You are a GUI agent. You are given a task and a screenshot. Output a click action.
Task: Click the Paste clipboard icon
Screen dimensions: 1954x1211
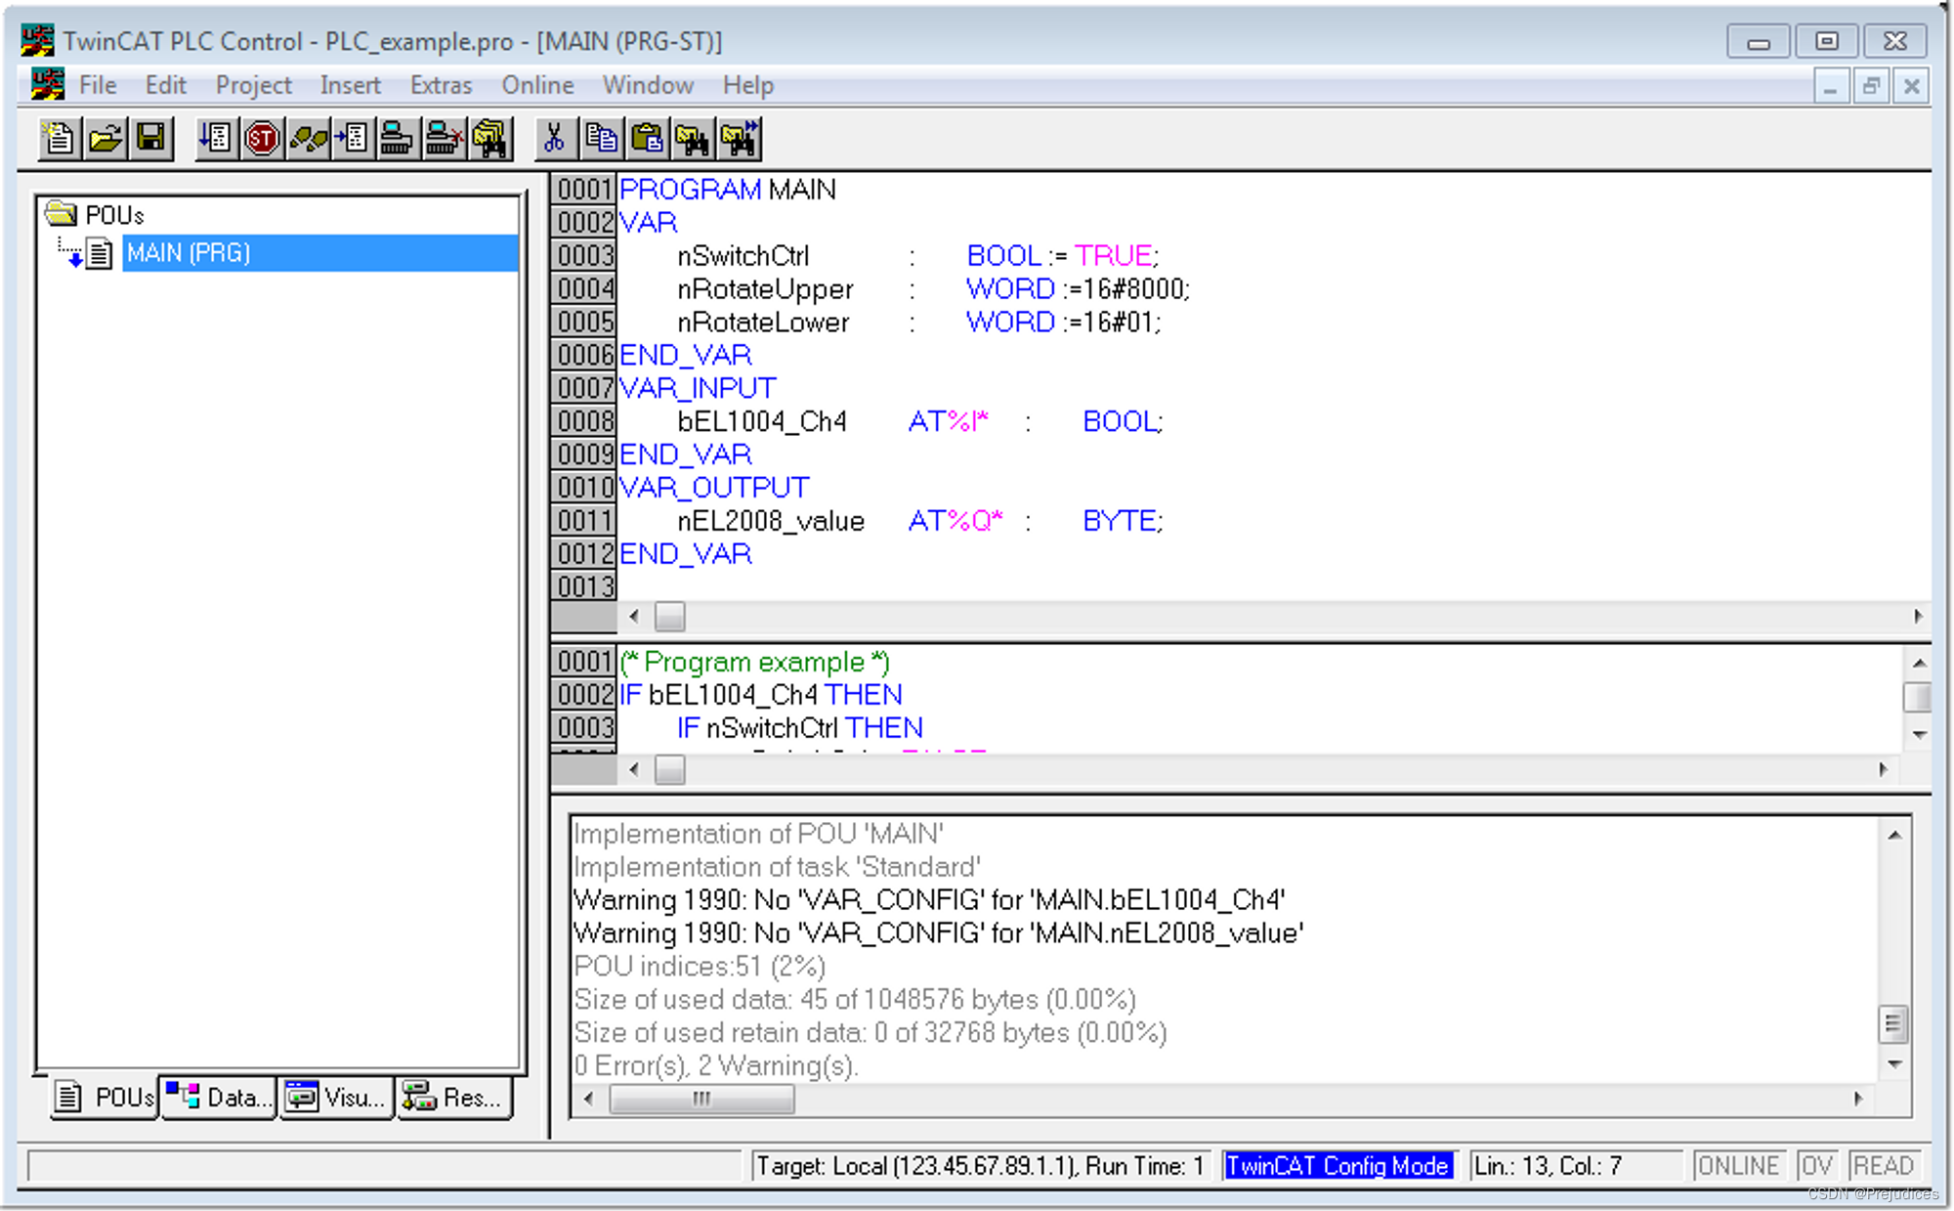click(x=647, y=139)
